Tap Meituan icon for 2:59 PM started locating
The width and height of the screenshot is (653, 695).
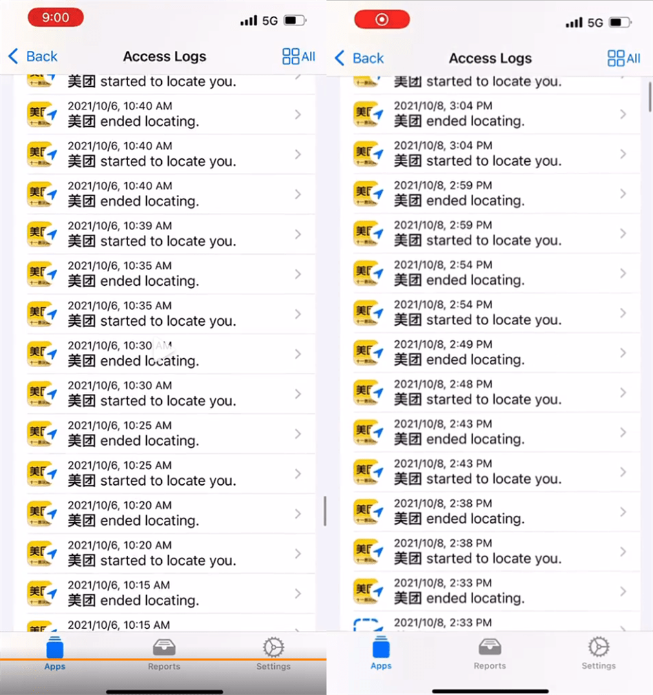(x=368, y=233)
